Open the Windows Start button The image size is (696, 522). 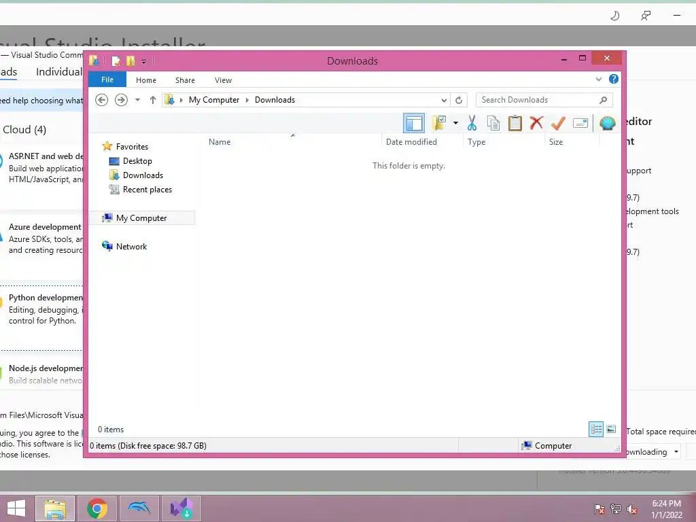click(16, 508)
